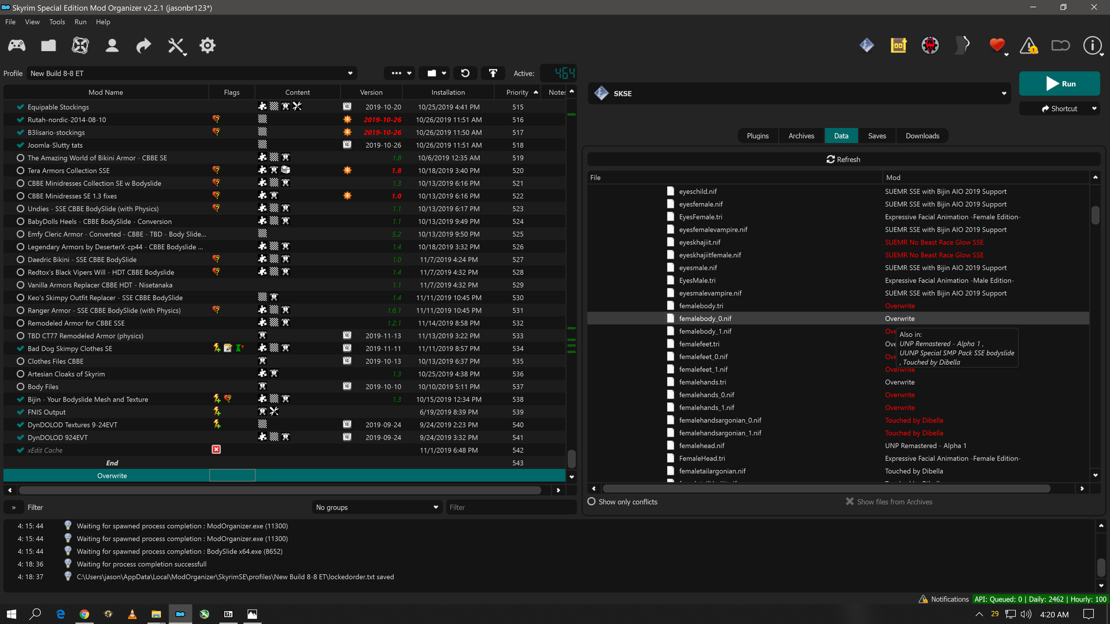Click the red X flag on xEdit Cache
The width and height of the screenshot is (1110, 624).
point(216,450)
